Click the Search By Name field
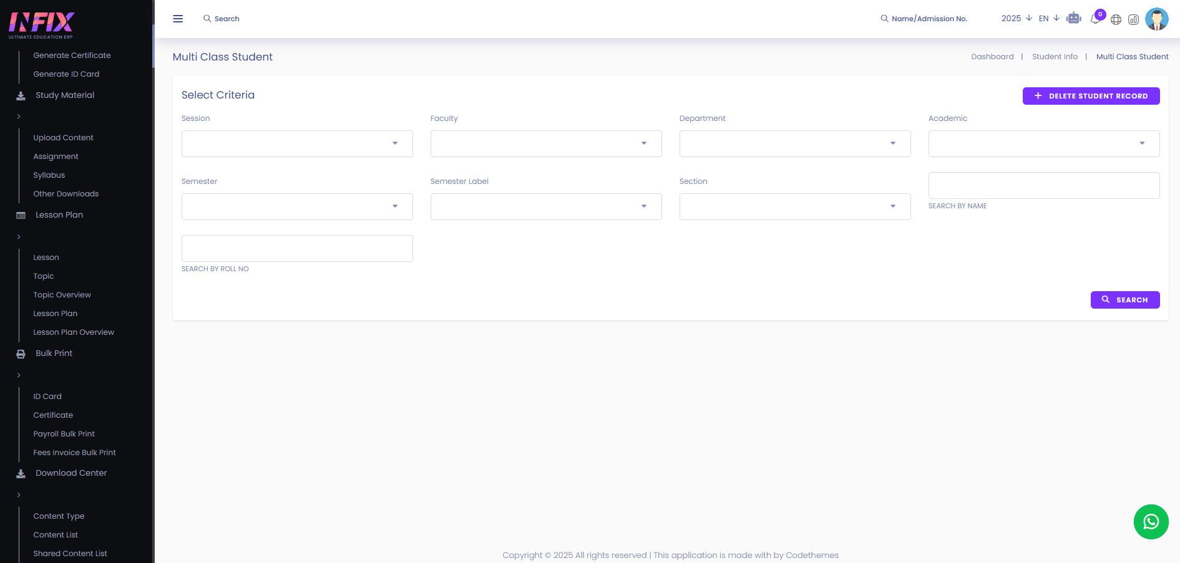 (1044, 185)
